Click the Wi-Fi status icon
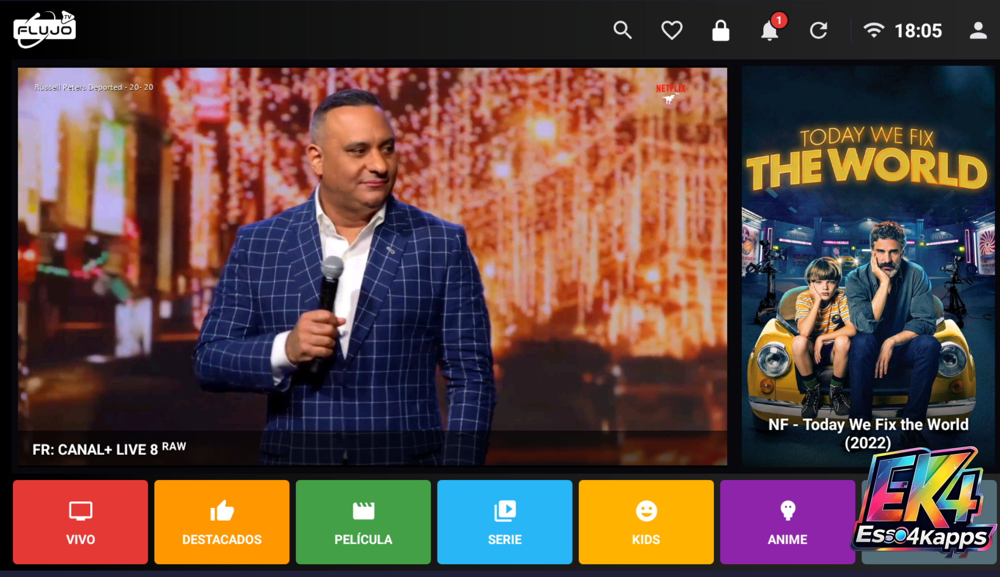 (x=873, y=31)
